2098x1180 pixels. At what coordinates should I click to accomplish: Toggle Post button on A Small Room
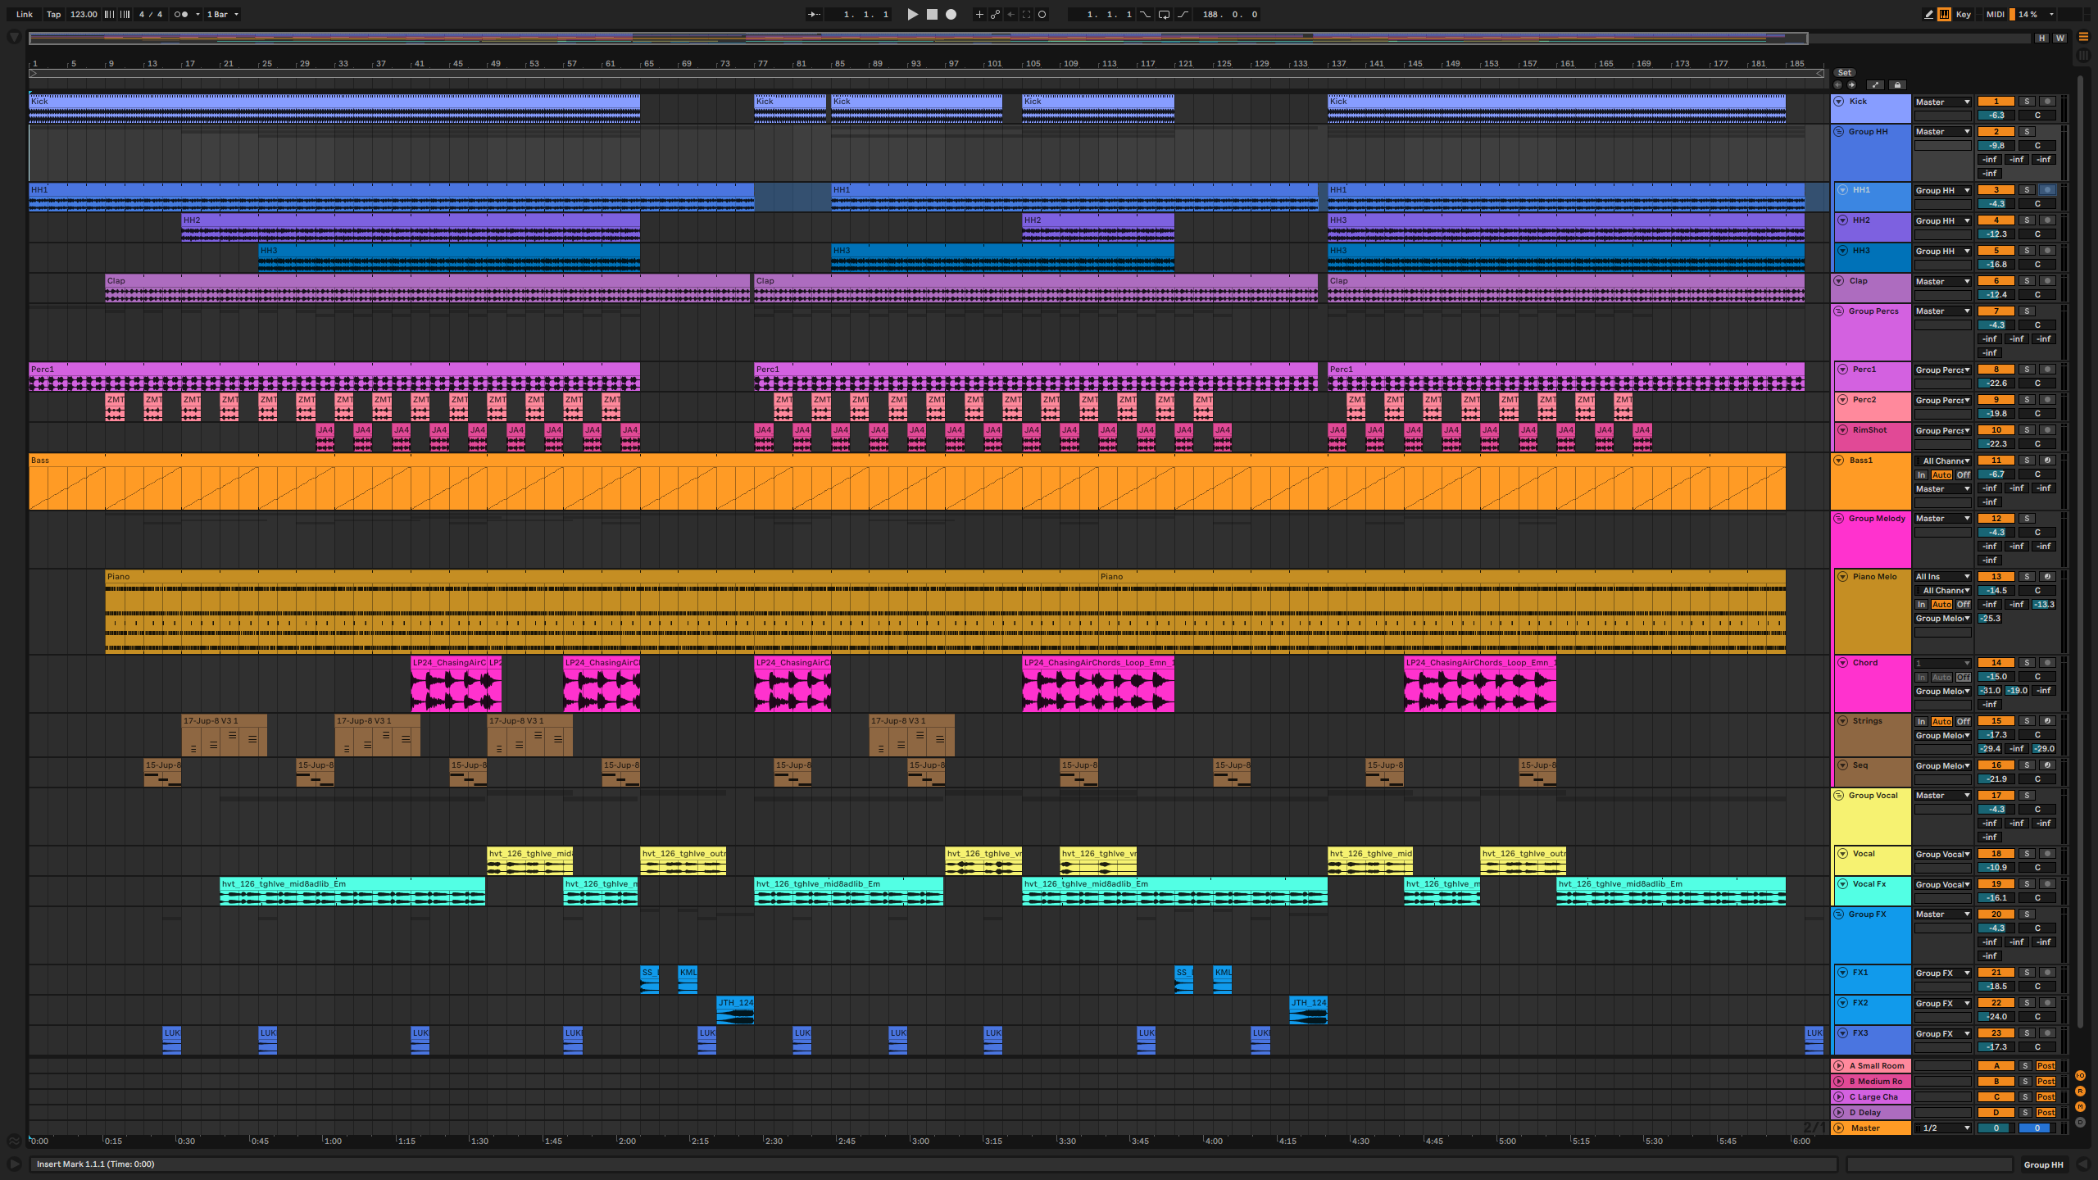2046,1066
